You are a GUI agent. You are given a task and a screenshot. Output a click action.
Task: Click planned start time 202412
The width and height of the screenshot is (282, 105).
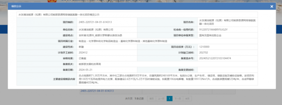click(x=83, y=53)
